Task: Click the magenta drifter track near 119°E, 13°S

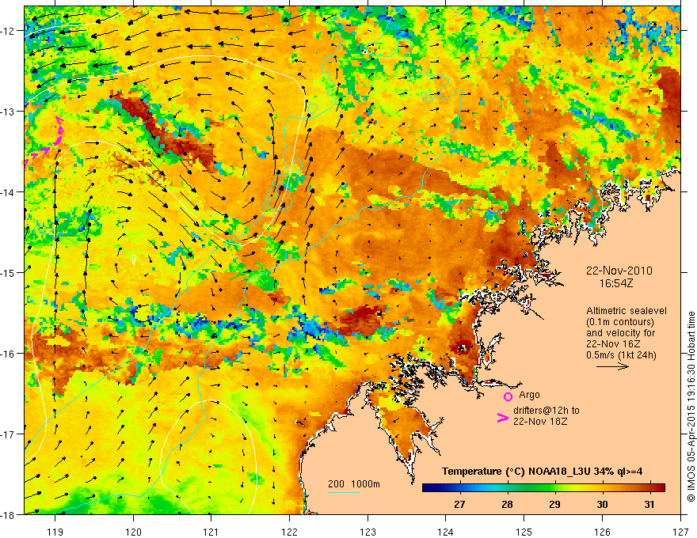Action: 44,144
